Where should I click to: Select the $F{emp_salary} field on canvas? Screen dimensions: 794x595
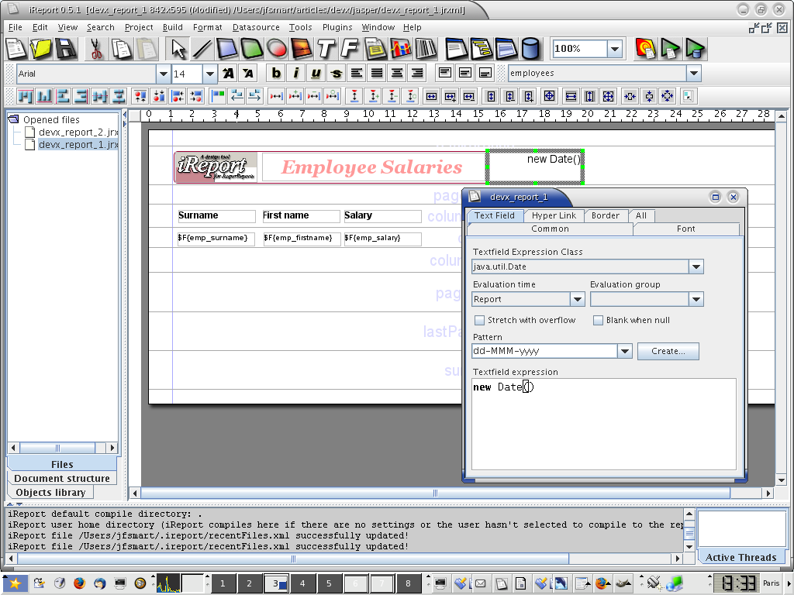382,239
